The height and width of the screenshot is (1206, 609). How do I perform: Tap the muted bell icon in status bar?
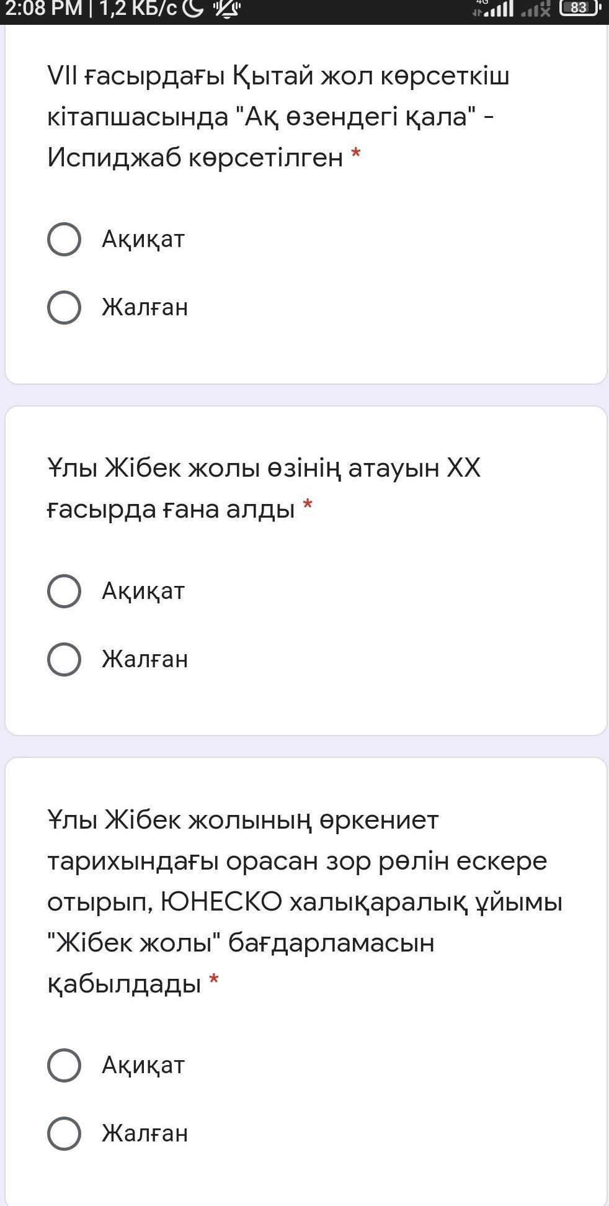click(x=226, y=9)
